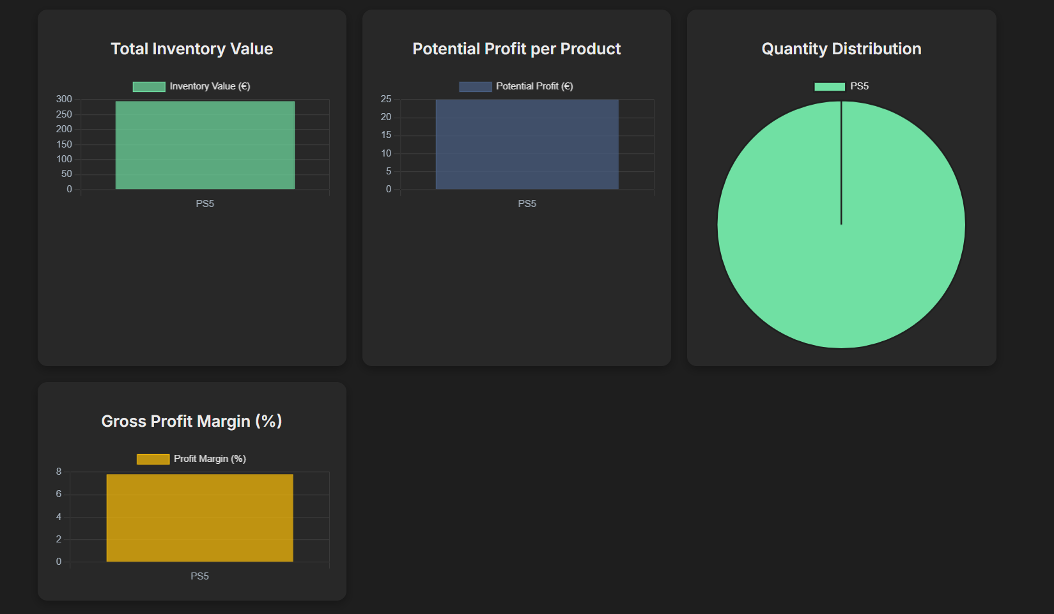Click the PS5 axis label under Inventory Value chart
The height and width of the screenshot is (614, 1054).
[205, 204]
